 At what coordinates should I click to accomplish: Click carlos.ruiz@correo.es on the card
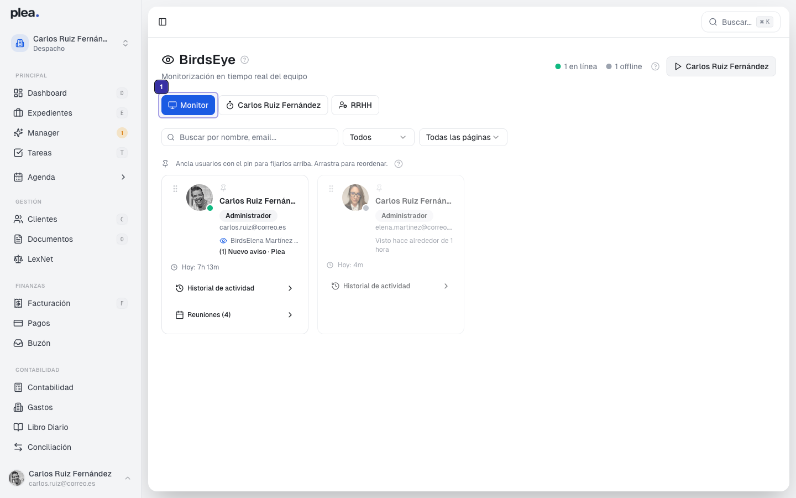[253, 227]
